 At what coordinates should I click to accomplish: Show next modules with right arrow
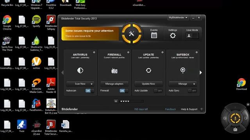point(201,73)
